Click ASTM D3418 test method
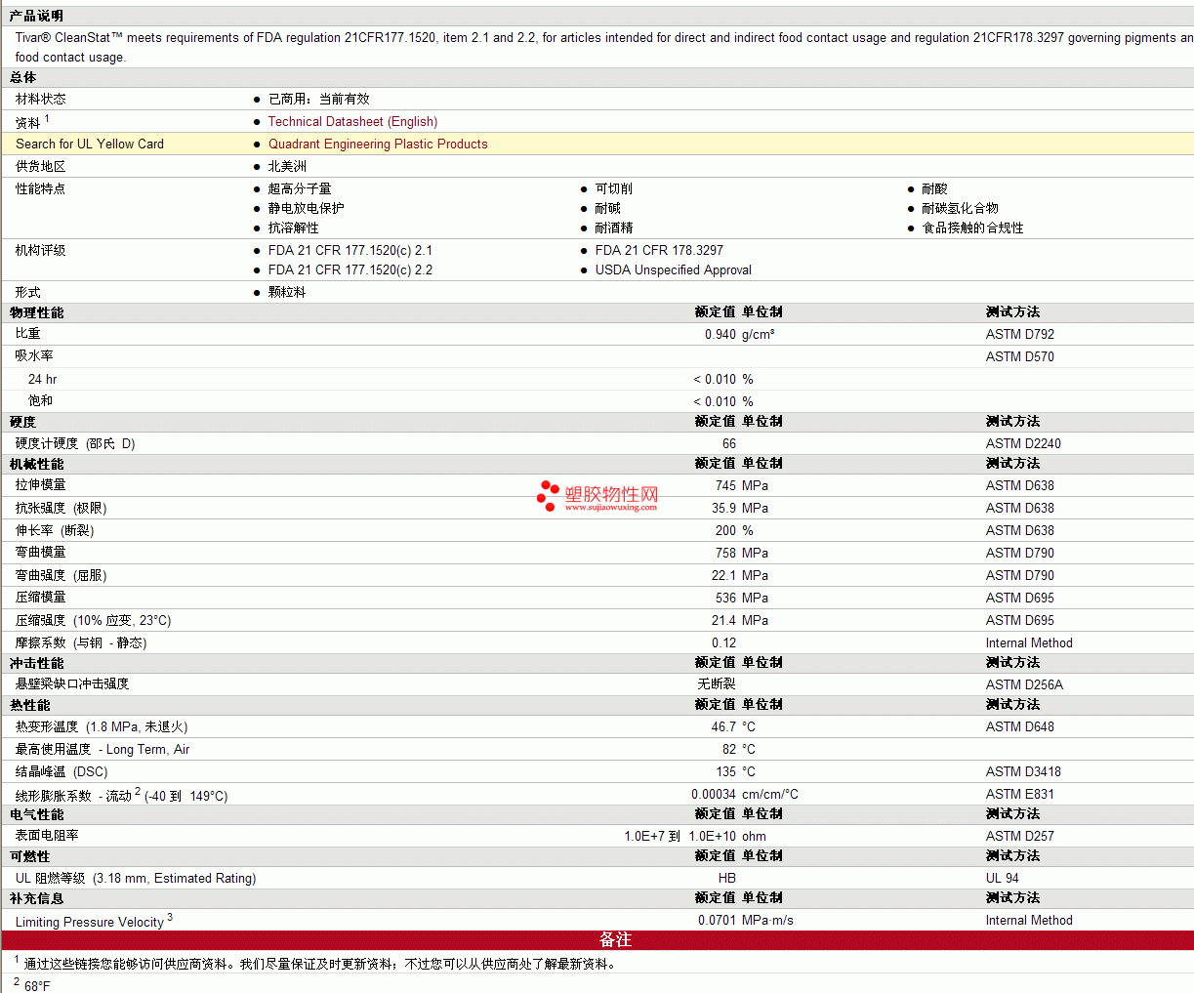The height and width of the screenshot is (993, 1194). coord(1023,771)
